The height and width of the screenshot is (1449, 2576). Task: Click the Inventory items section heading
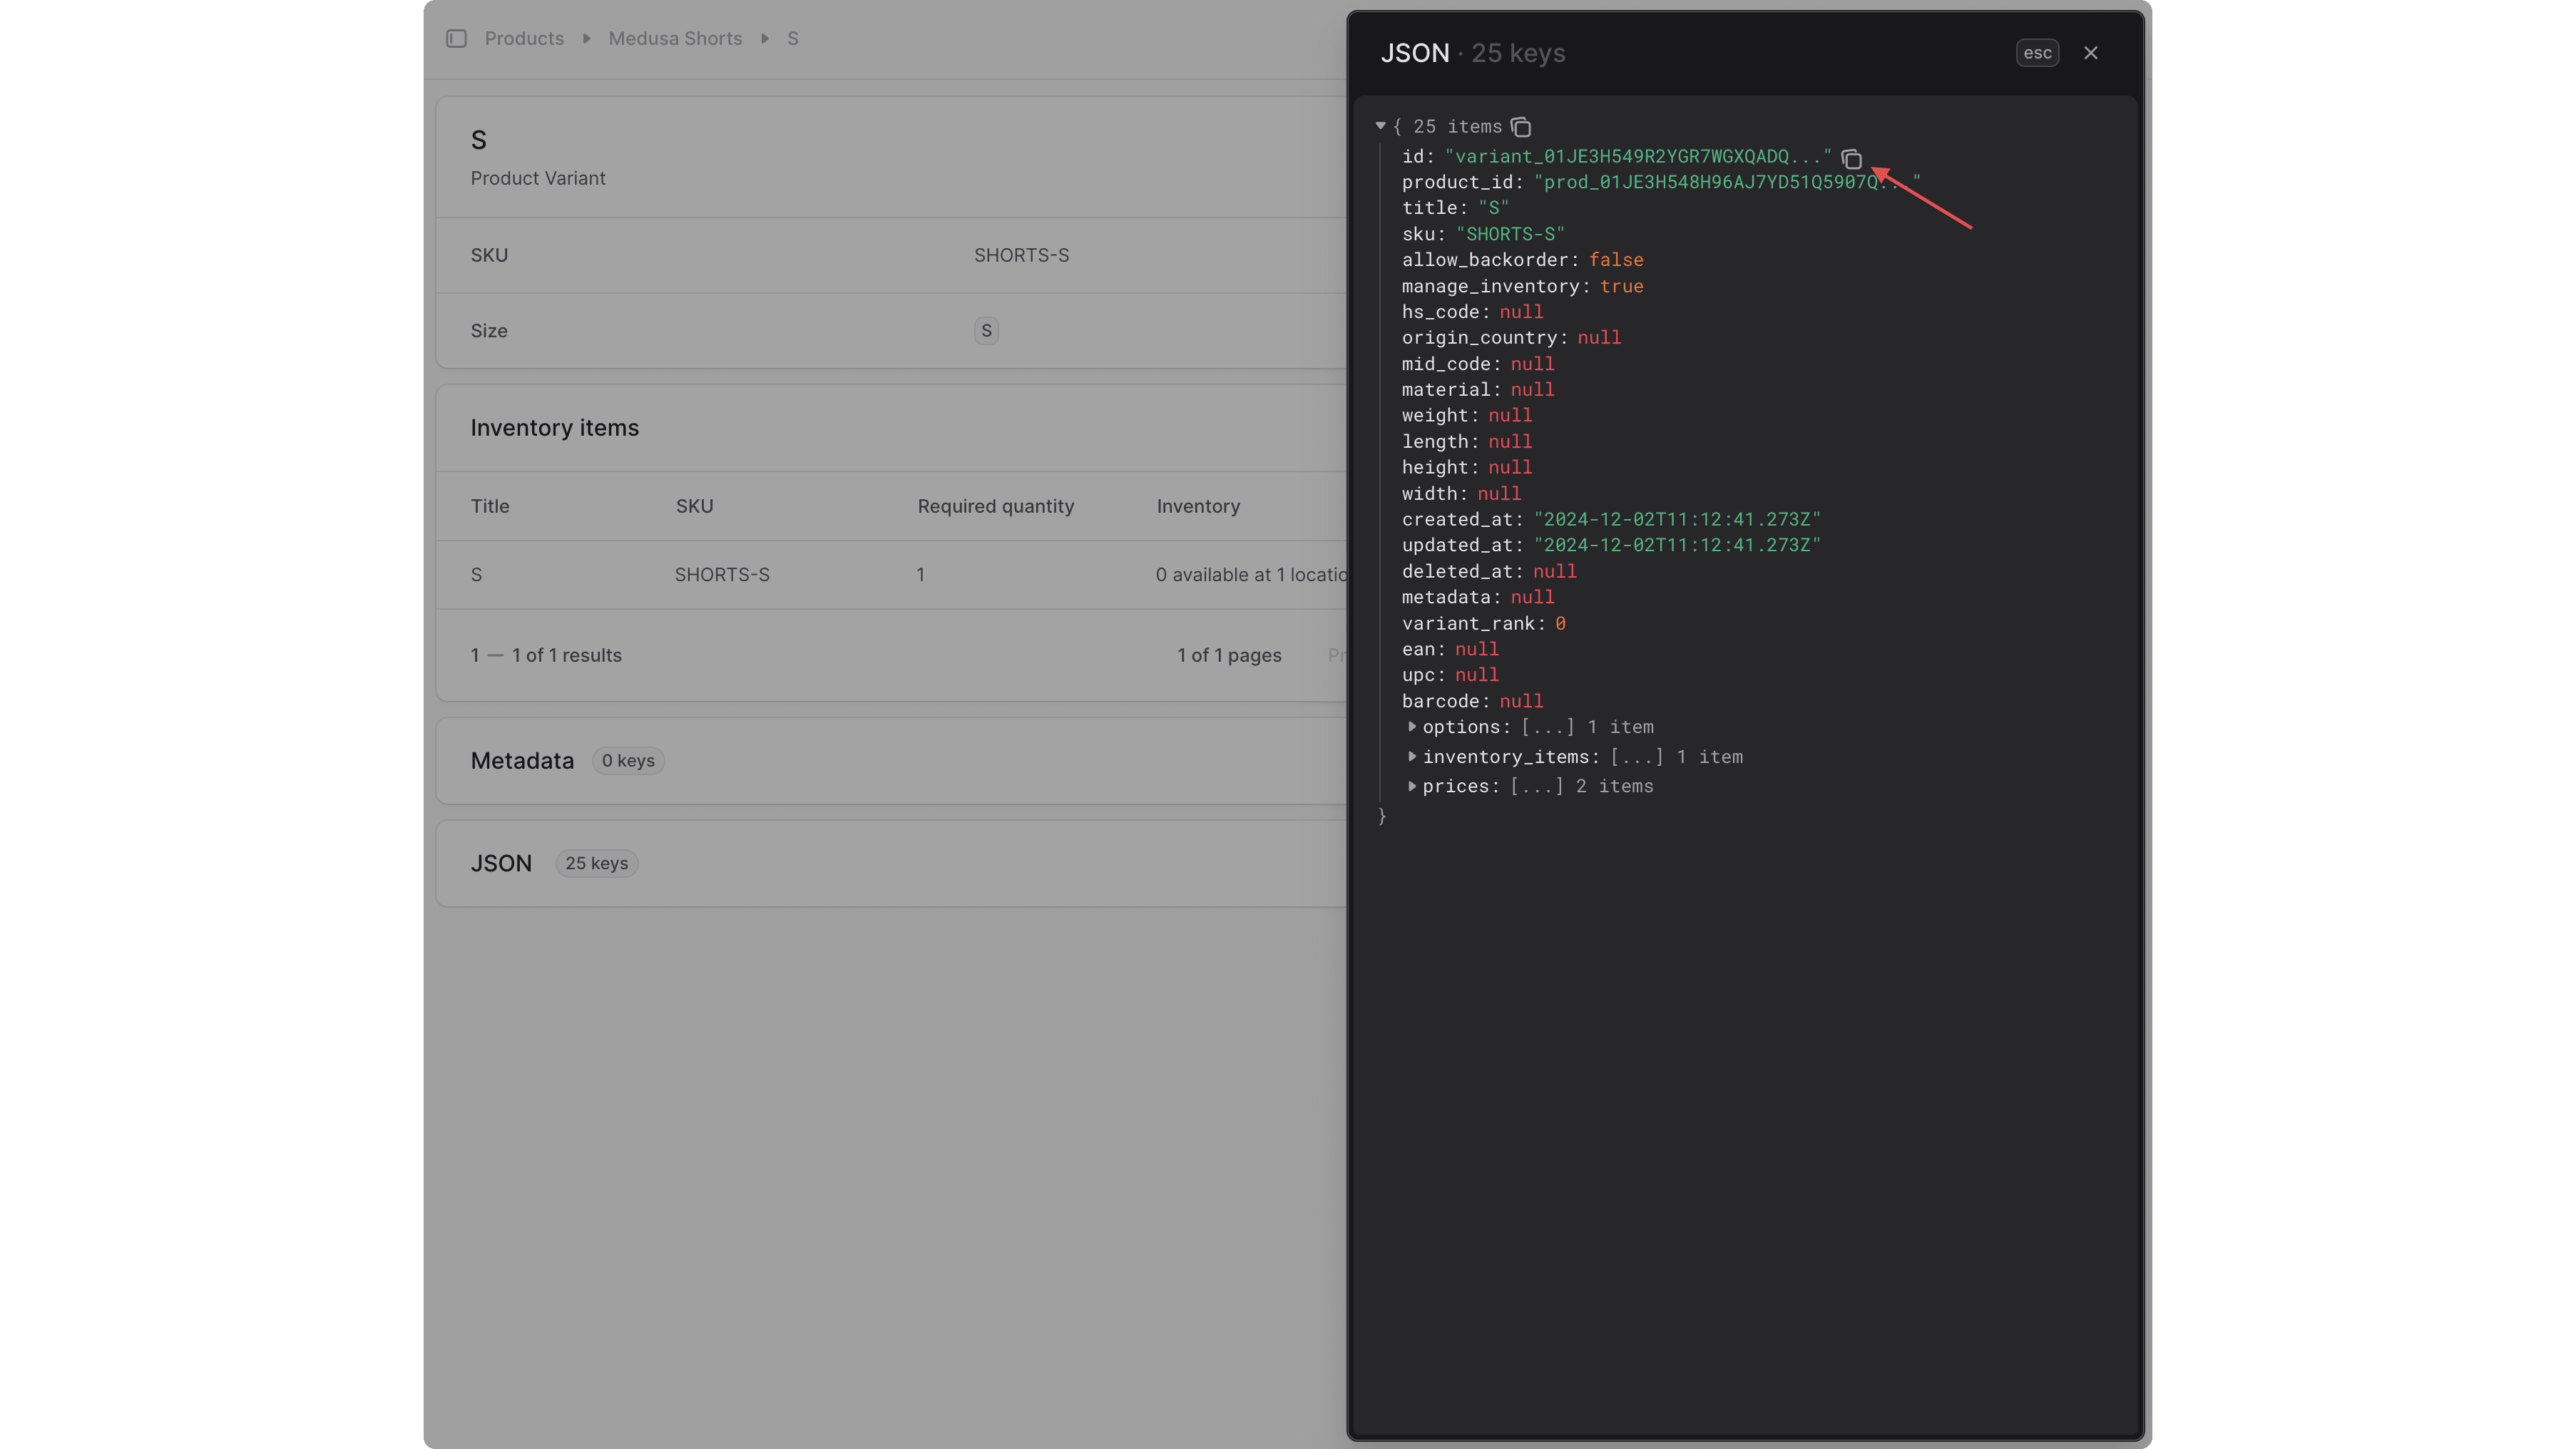pos(555,427)
